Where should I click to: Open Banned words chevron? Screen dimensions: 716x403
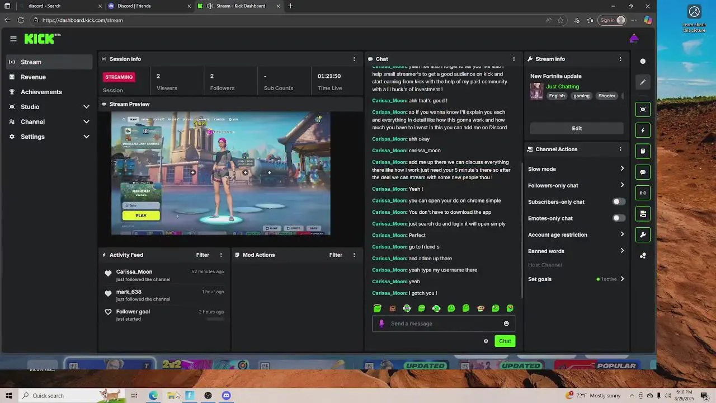coord(622,251)
